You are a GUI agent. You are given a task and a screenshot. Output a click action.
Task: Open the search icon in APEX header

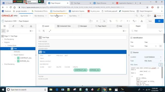click(137, 16)
